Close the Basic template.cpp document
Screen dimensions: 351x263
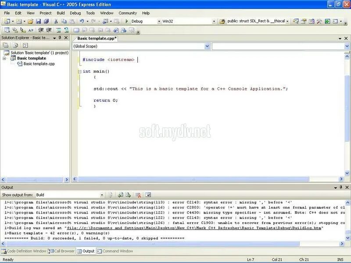(x=346, y=39)
